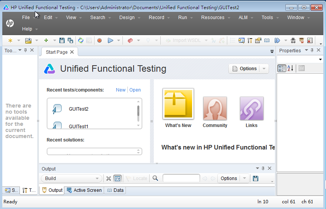Open the Resources menu
The image size is (326, 209).
[213, 18]
